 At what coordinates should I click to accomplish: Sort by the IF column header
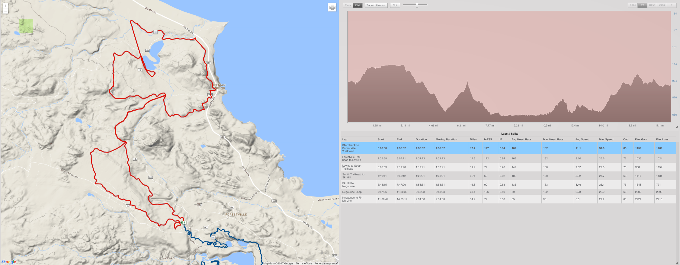tap(501, 139)
